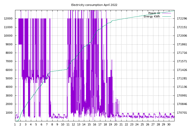Click the 171426 right axis value
Screen dimensions: 196x128
click(182, 70)
